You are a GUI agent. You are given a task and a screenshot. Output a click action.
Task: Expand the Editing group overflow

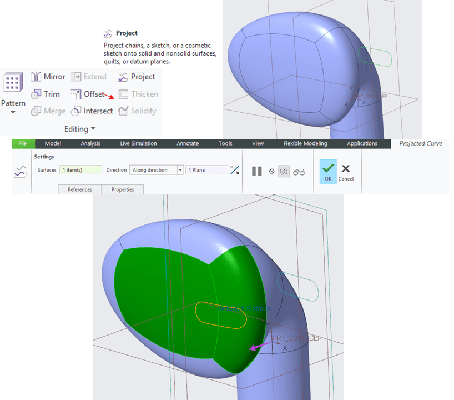(x=92, y=128)
